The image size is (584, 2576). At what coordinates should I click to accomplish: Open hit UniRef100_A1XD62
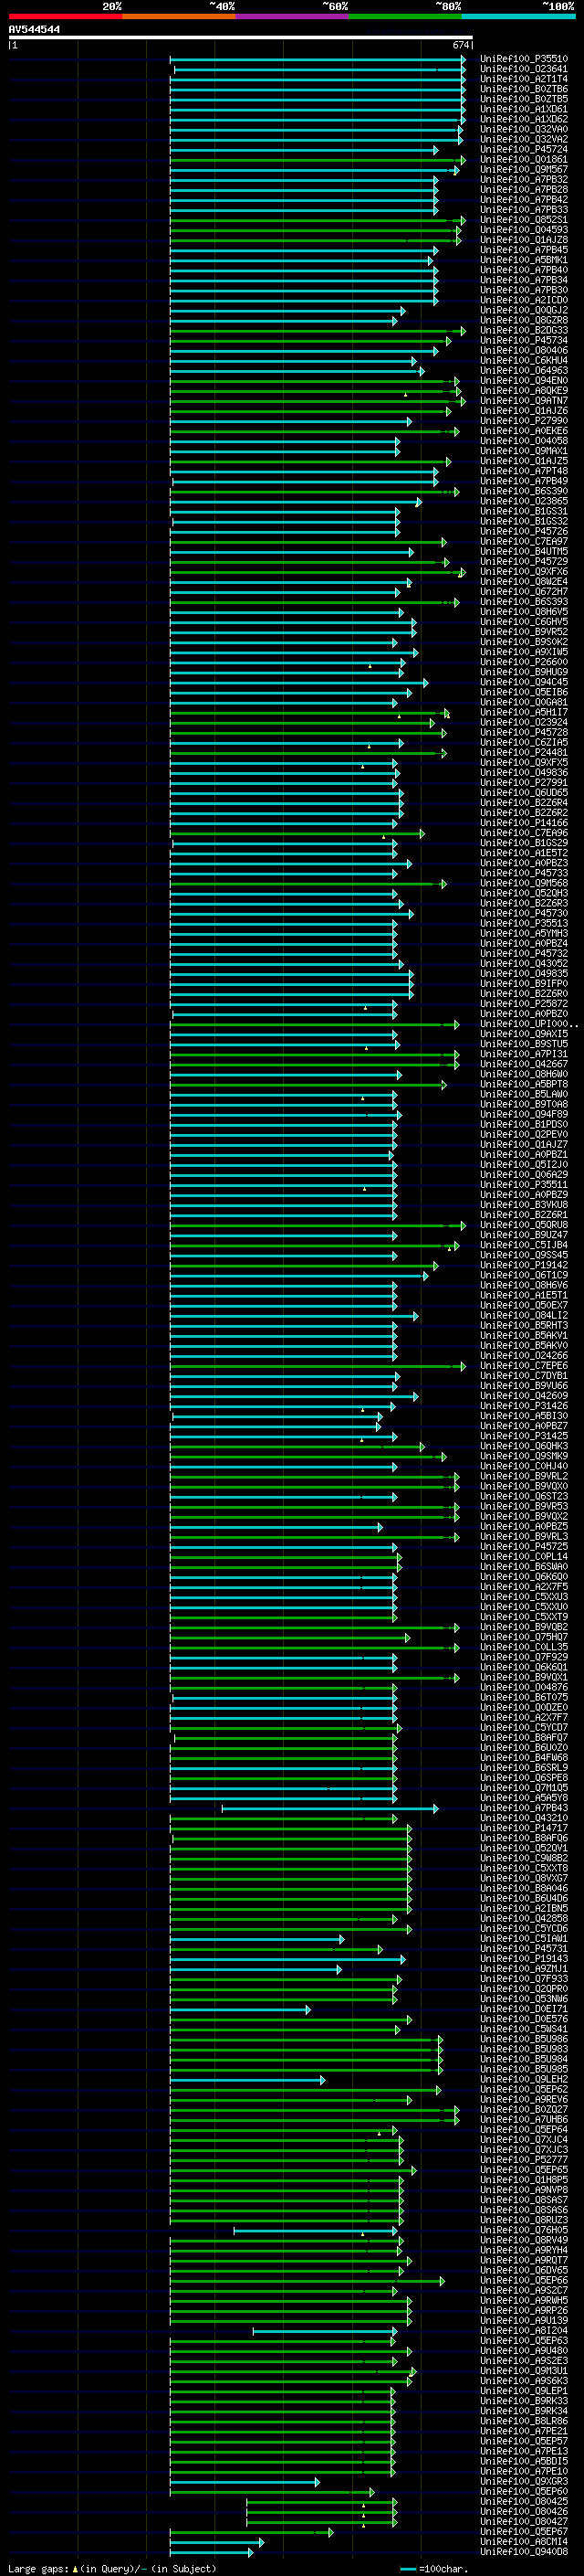point(524,119)
